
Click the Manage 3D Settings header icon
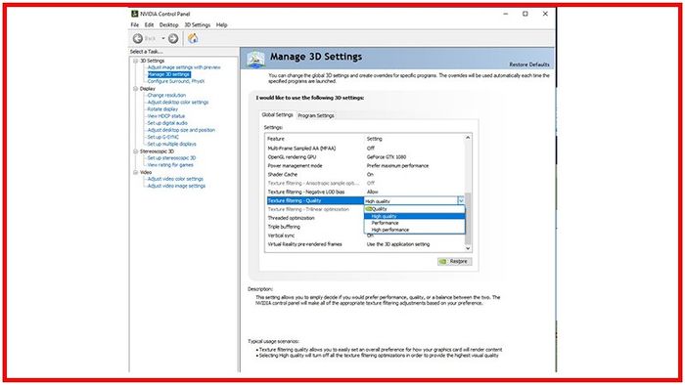point(256,59)
